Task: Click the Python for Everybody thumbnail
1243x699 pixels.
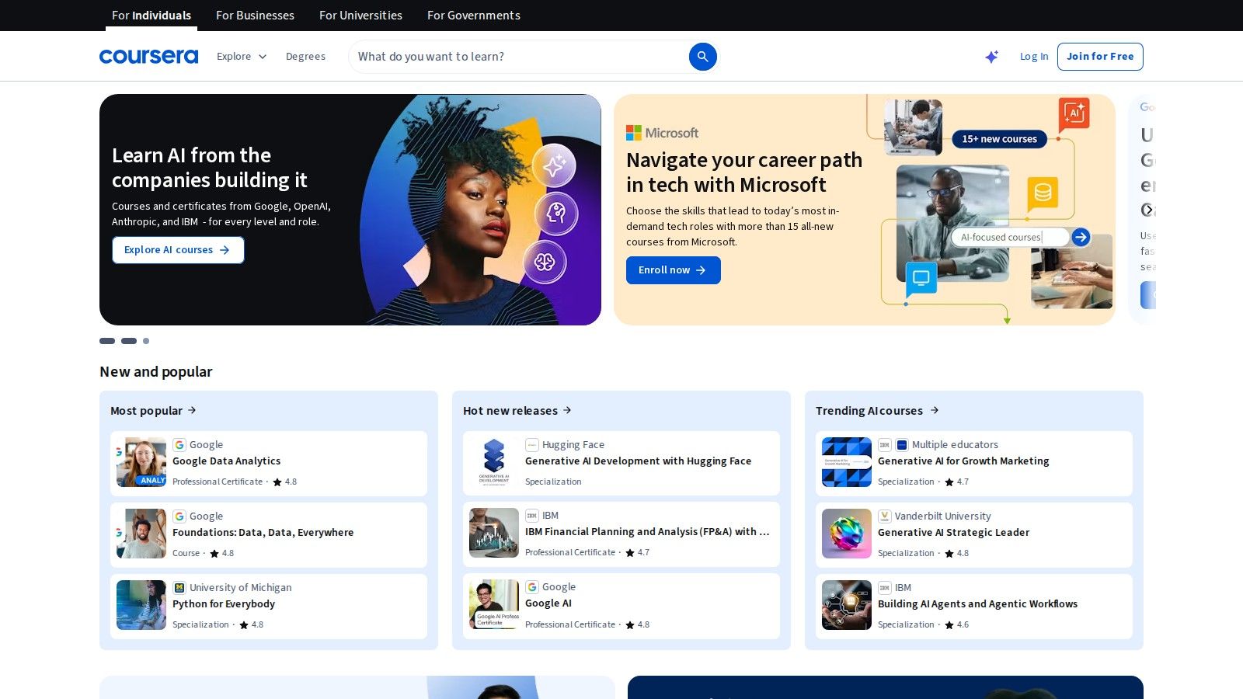Action: 141,605
